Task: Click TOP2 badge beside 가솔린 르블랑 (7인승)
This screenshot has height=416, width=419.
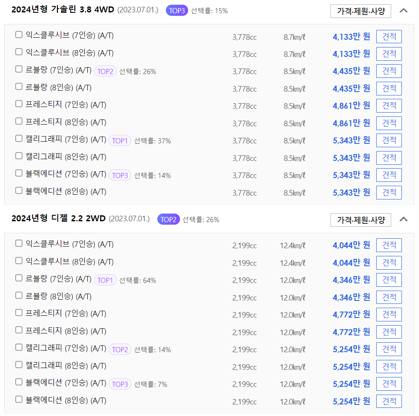Action: 105,71
